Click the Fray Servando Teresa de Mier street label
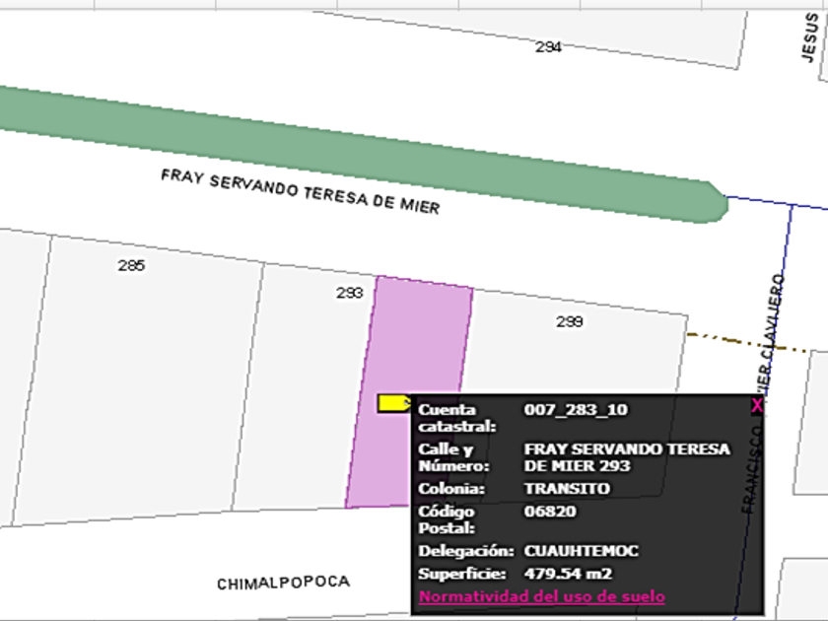828x621 pixels. 301,191
